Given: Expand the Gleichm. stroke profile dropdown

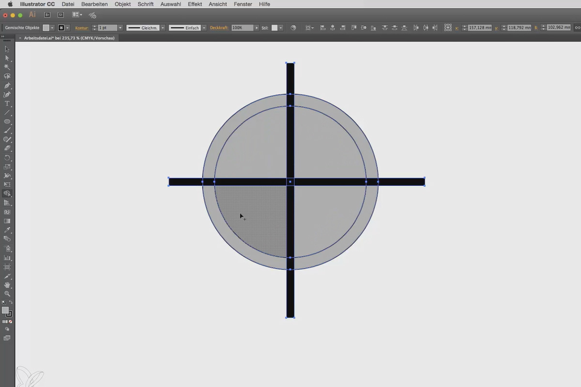Looking at the screenshot, I should coord(163,28).
